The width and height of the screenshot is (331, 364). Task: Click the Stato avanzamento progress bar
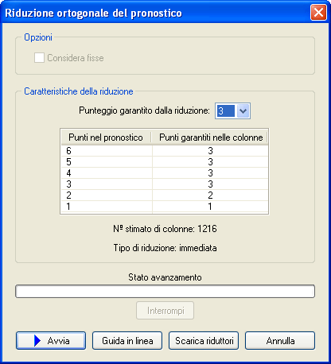pos(165,292)
